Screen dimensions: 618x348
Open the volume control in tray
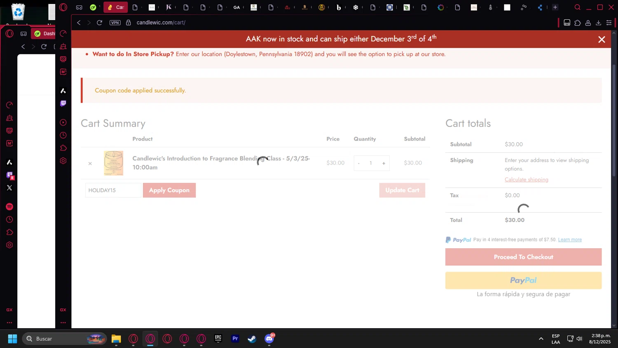click(x=579, y=339)
